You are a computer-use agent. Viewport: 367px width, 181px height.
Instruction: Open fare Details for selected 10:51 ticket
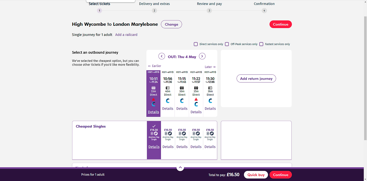pos(154,147)
